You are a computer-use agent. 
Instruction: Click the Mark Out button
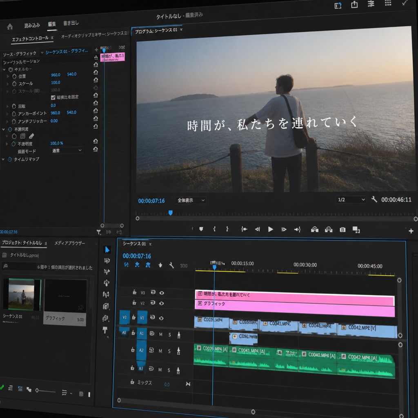[x=227, y=229]
